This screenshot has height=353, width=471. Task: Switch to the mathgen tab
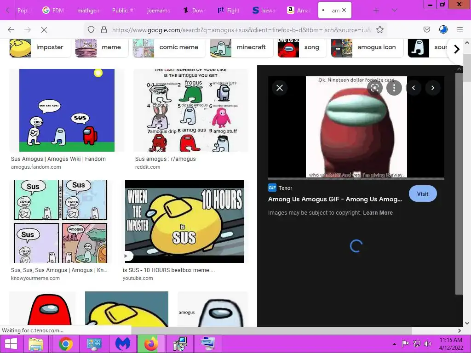(x=88, y=11)
